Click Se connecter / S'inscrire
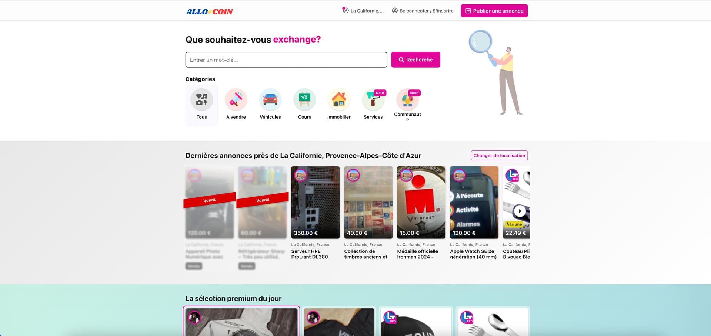This screenshot has height=336, width=711. pos(423,11)
